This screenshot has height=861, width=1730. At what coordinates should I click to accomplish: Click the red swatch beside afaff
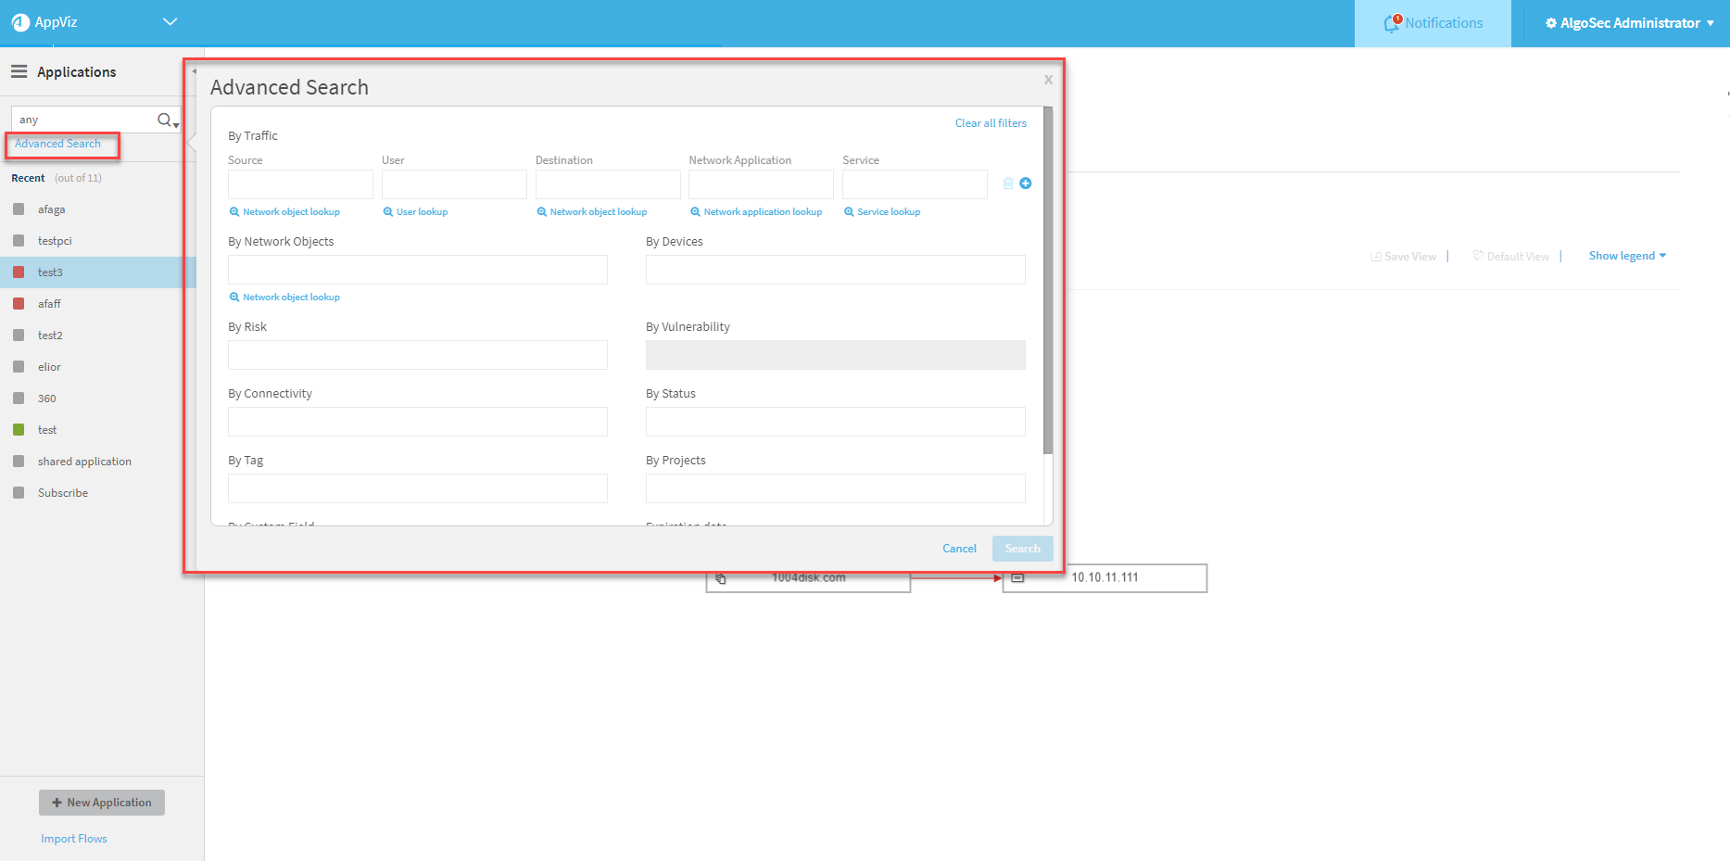coord(19,304)
